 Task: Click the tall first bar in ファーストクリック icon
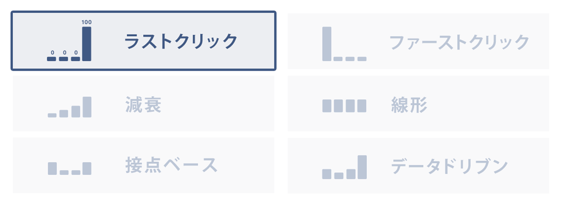click(327, 44)
